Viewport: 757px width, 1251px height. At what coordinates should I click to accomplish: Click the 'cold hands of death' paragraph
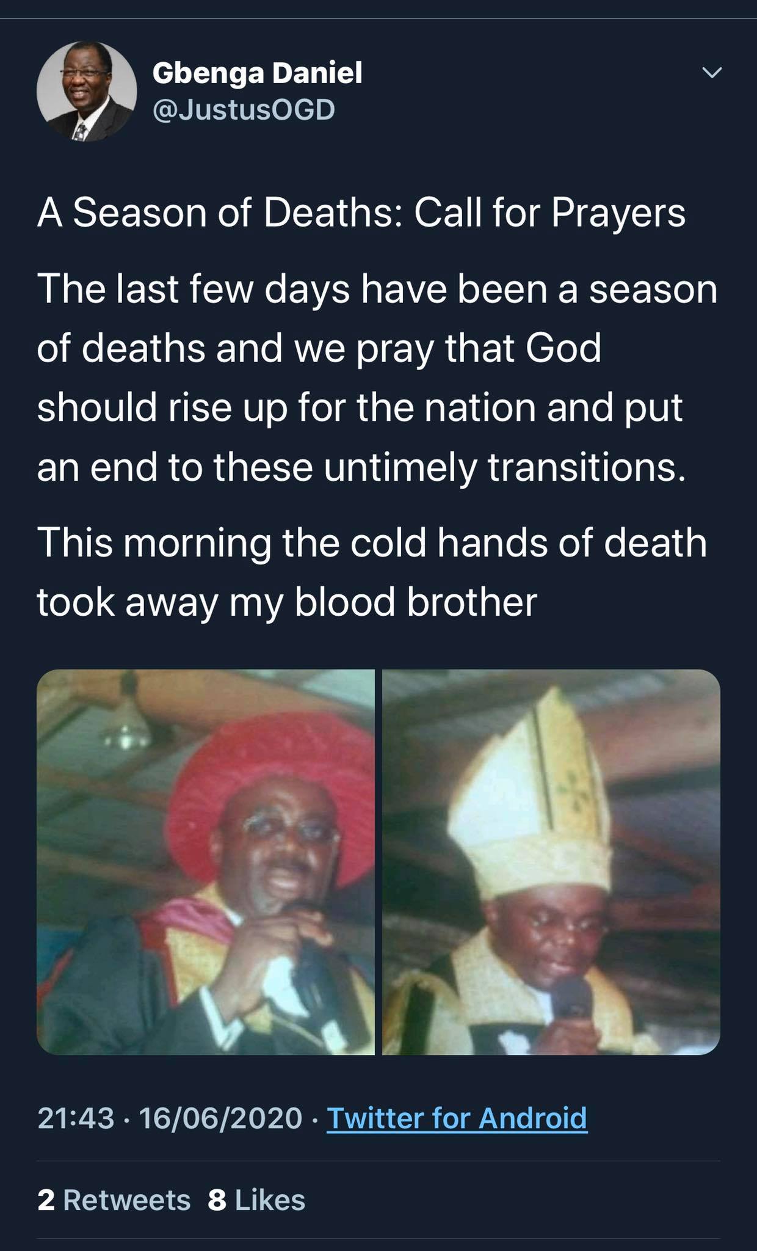[x=372, y=572]
